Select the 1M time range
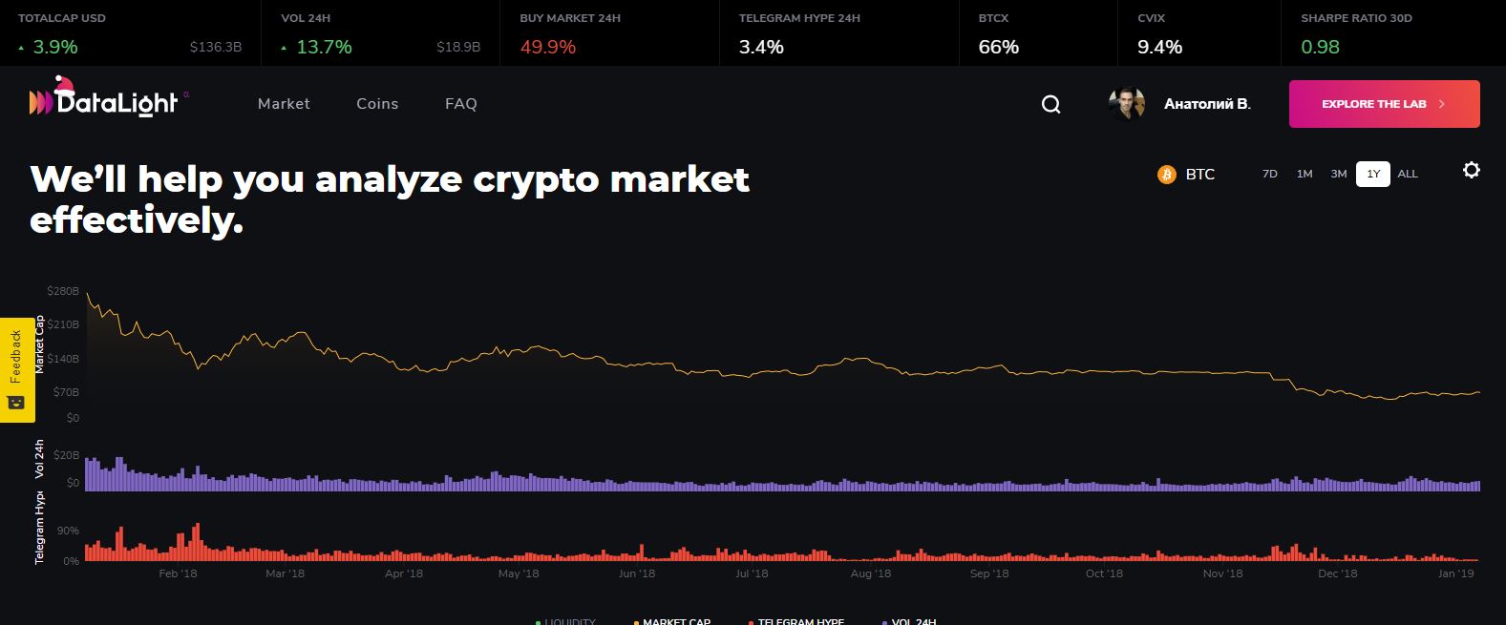1506x625 pixels. click(1304, 174)
